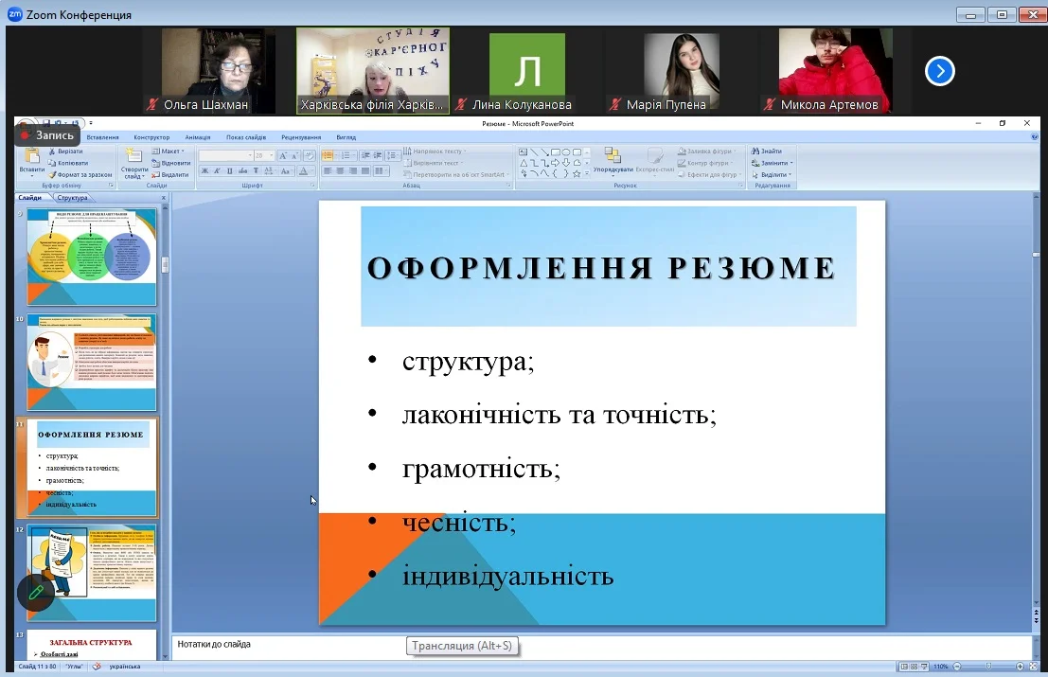Click the Вставити paste icon
Viewport: 1048px width, 677px height.
click(x=31, y=161)
